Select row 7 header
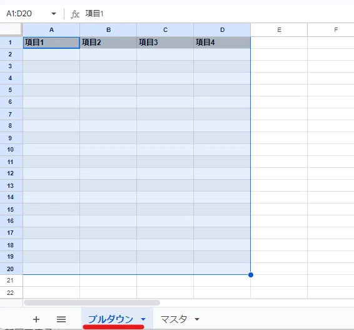The image size is (354, 330). [x=11, y=114]
